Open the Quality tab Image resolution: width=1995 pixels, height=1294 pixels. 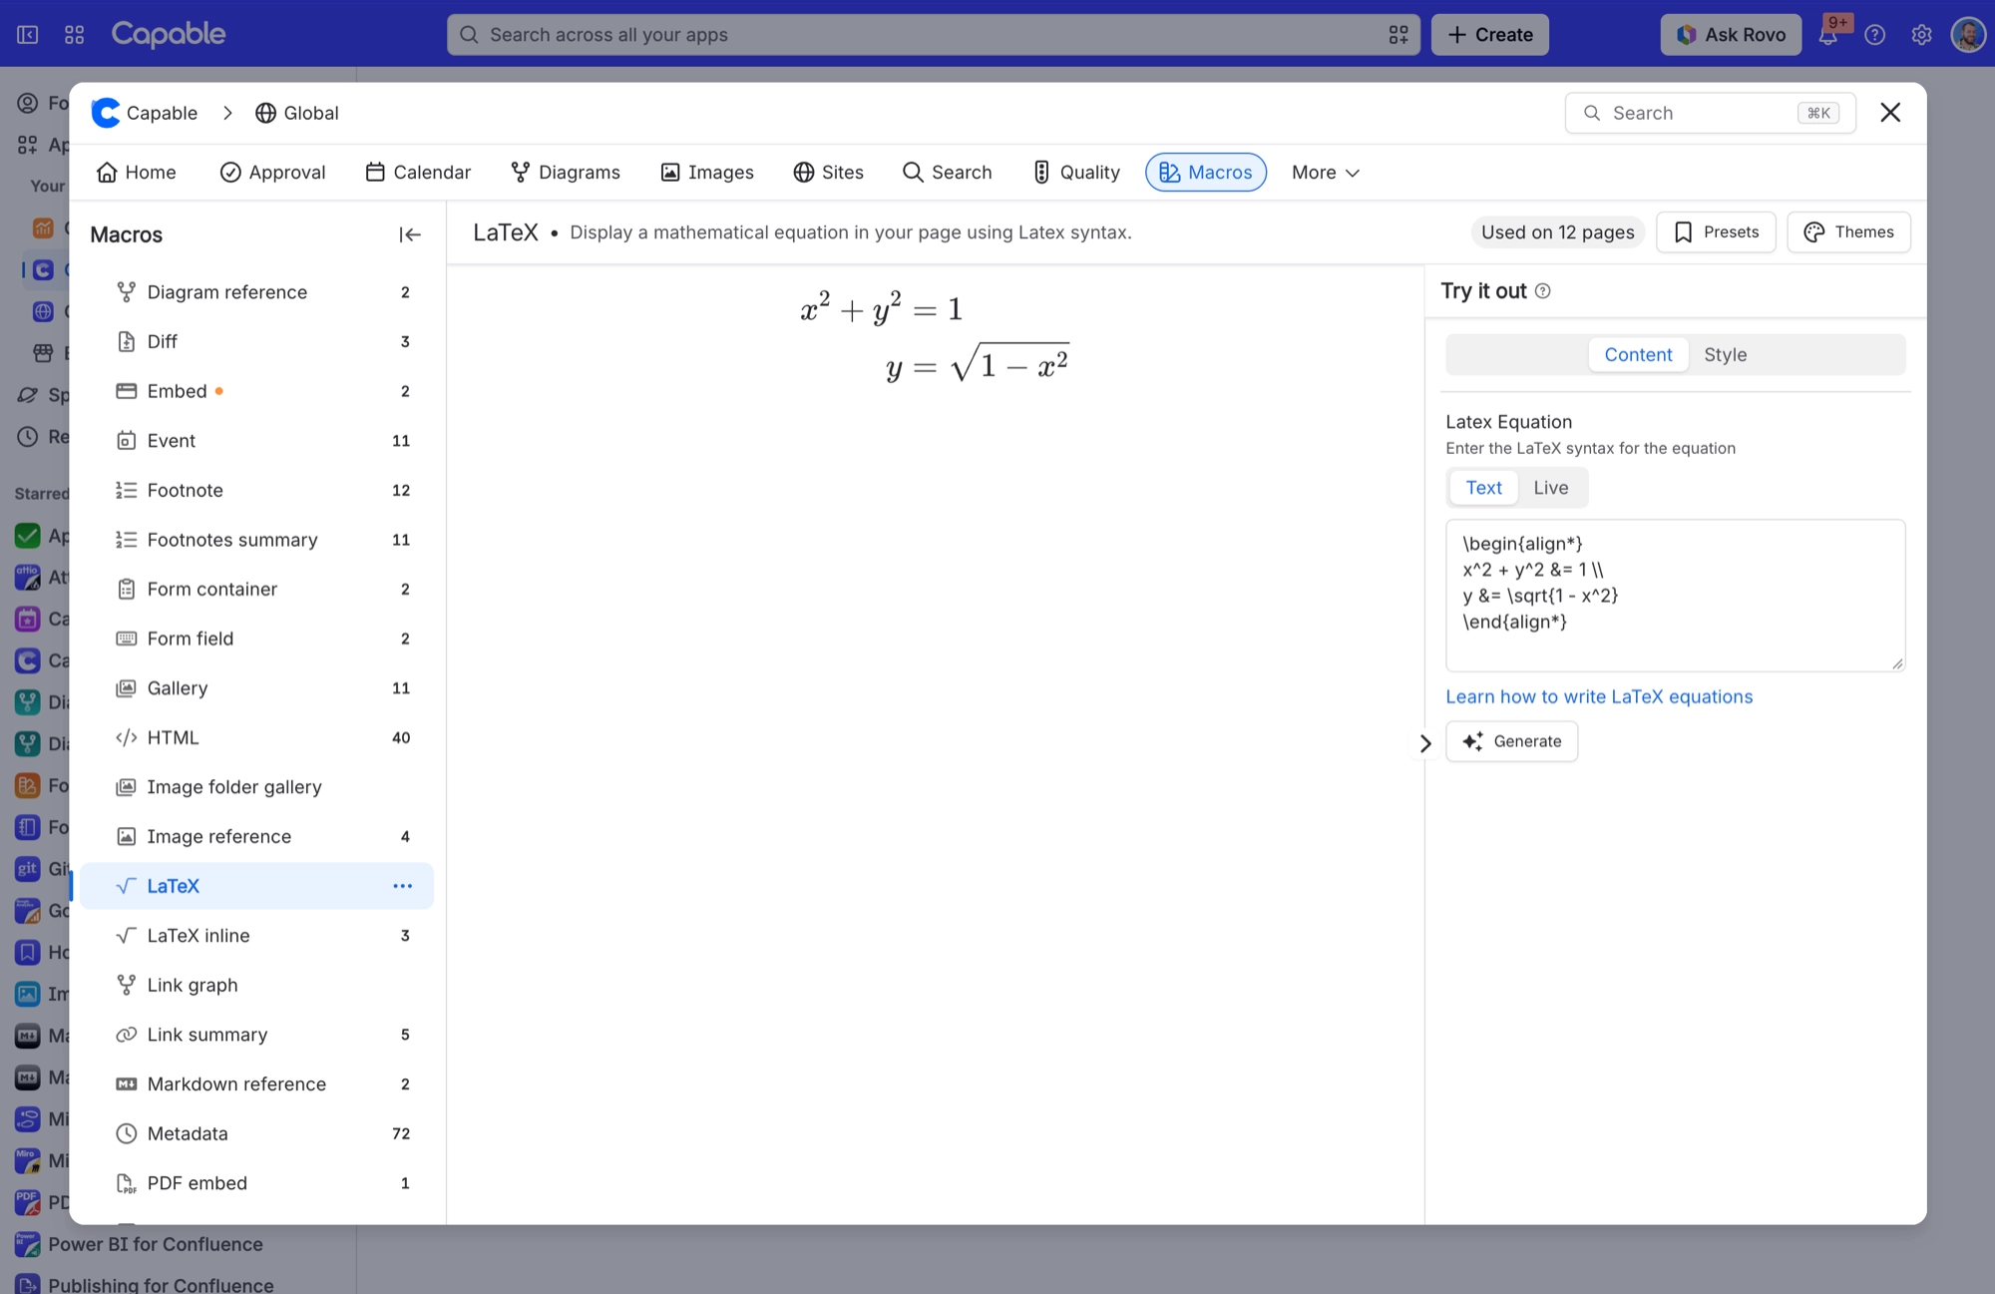pos(1076,173)
